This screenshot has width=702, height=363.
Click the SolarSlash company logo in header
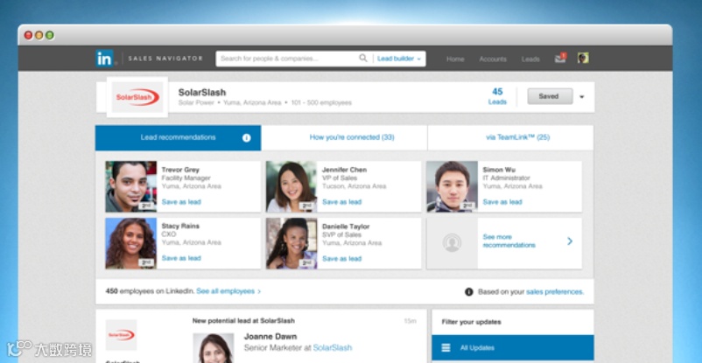click(x=137, y=97)
